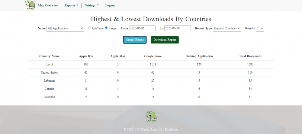Screen dimensions: 302x134
Task: Click Australia's total downloads 31
Action: 250,97
